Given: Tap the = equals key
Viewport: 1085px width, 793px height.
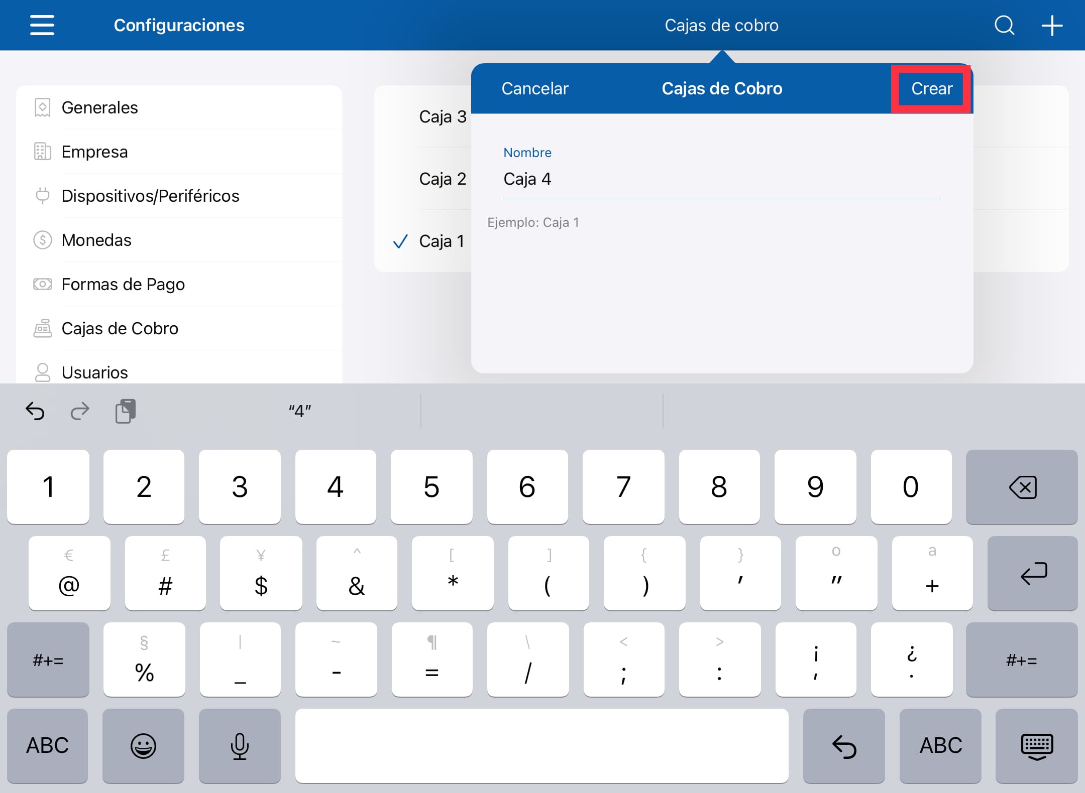Looking at the screenshot, I should [432, 659].
